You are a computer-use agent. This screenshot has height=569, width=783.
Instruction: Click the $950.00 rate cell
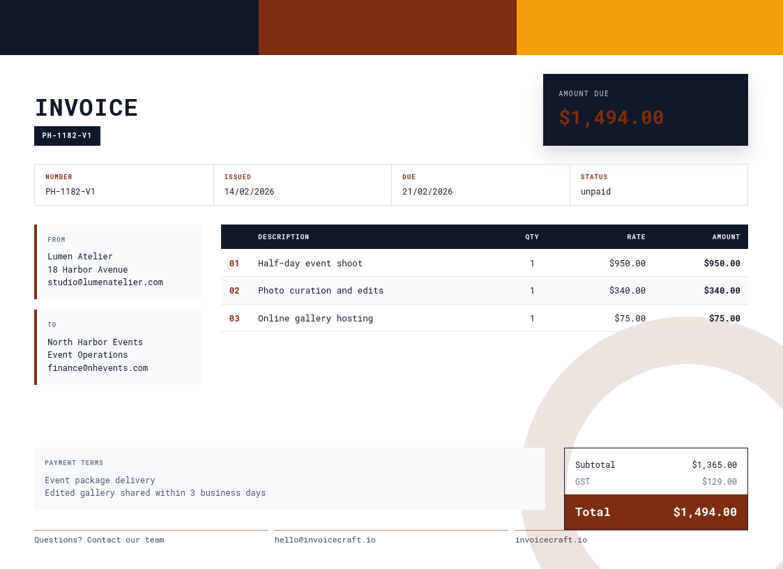point(628,264)
